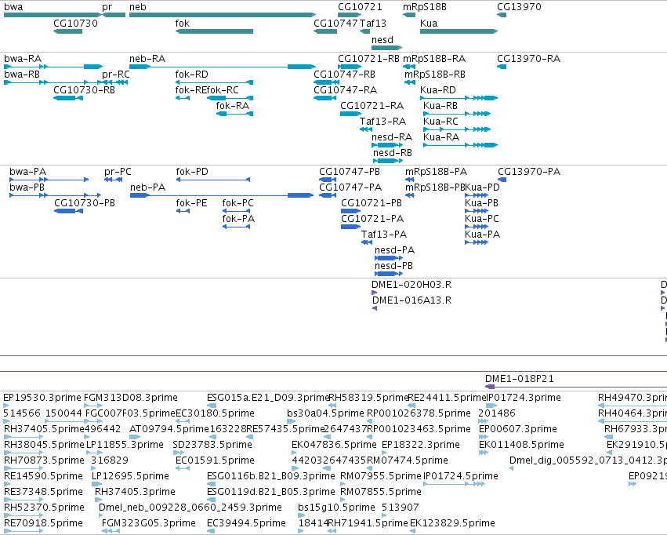This screenshot has width=667, height=535.
Task: Select the Kua gene label
Action: click(429, 23)
